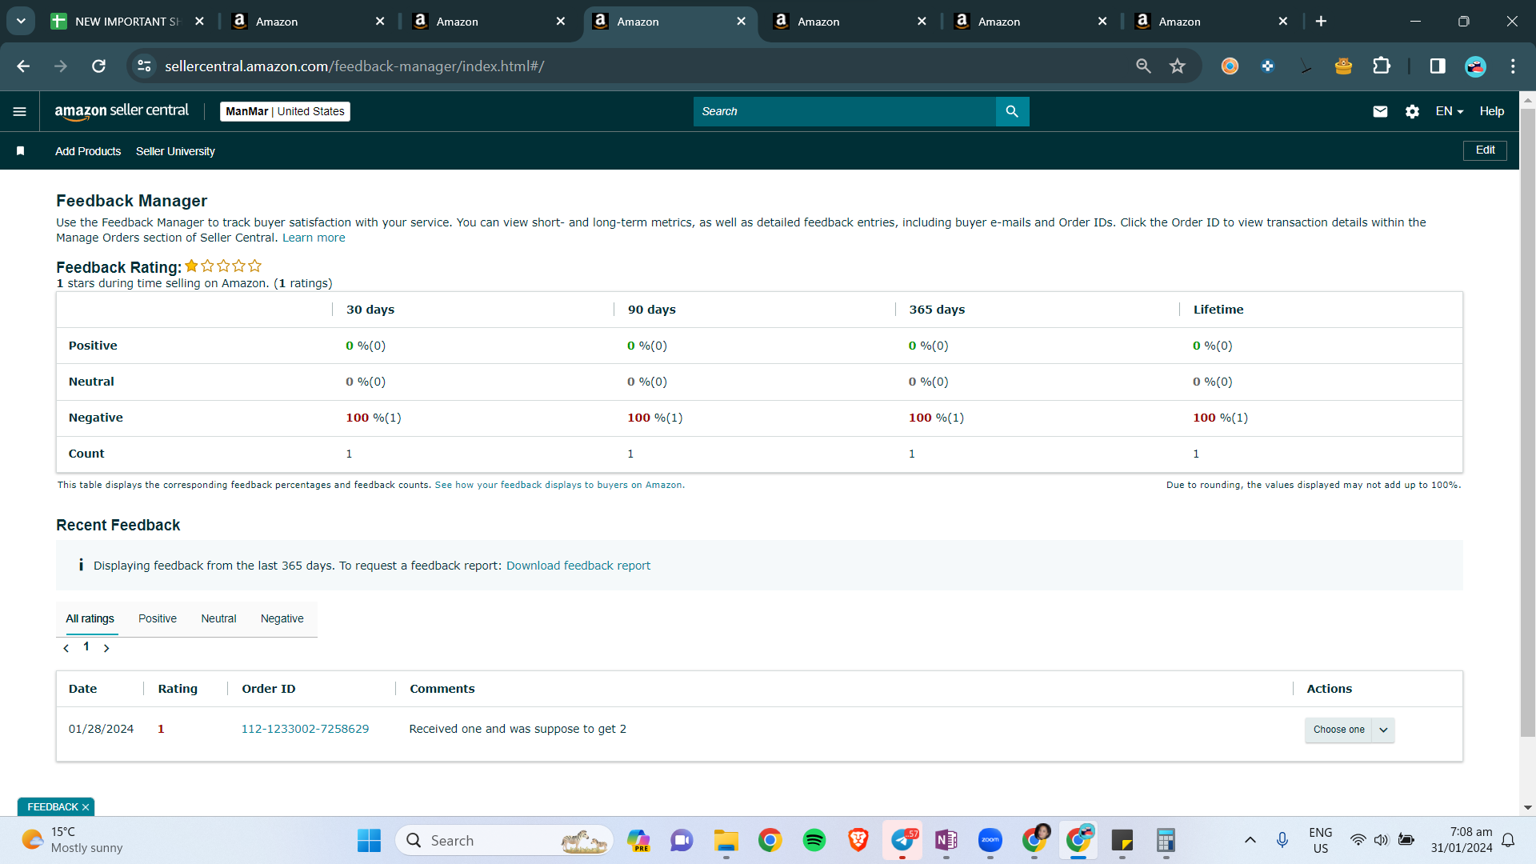Open the EN language dropdown
Screen dimensions: 1536x864
(x=1449, y=112)
